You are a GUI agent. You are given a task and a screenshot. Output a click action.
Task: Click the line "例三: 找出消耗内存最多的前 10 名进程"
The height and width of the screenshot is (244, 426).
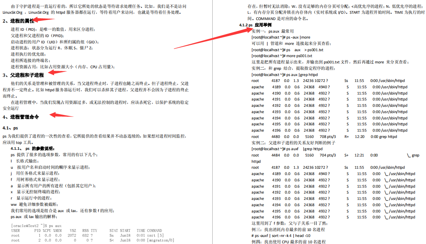tap(288, 230)
